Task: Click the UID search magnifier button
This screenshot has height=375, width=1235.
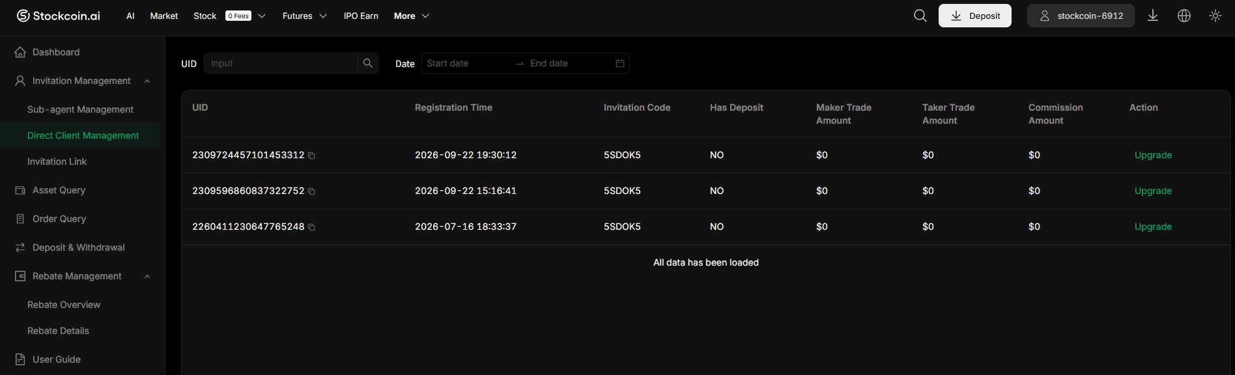Action: 368,63
